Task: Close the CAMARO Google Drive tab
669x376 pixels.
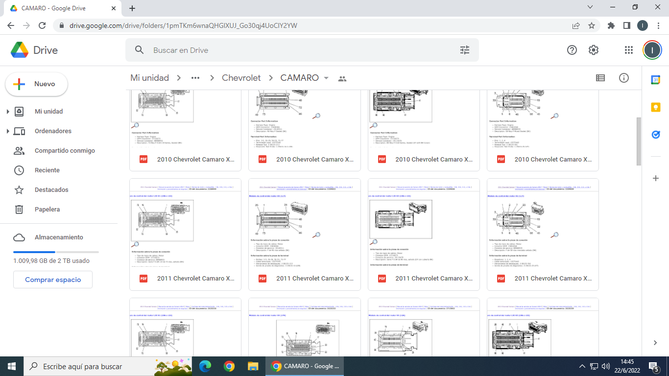Action: pyautogui.click(x=114, y=8)
